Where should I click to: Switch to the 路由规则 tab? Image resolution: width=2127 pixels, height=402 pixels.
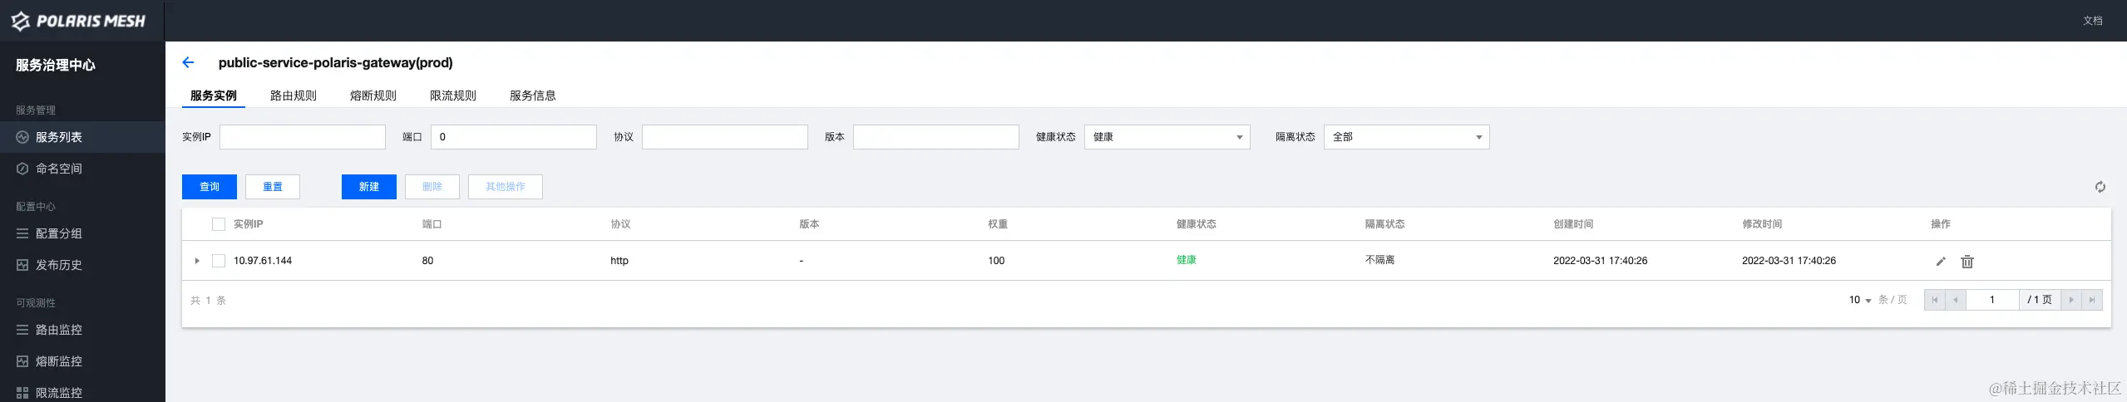(294, 96)
